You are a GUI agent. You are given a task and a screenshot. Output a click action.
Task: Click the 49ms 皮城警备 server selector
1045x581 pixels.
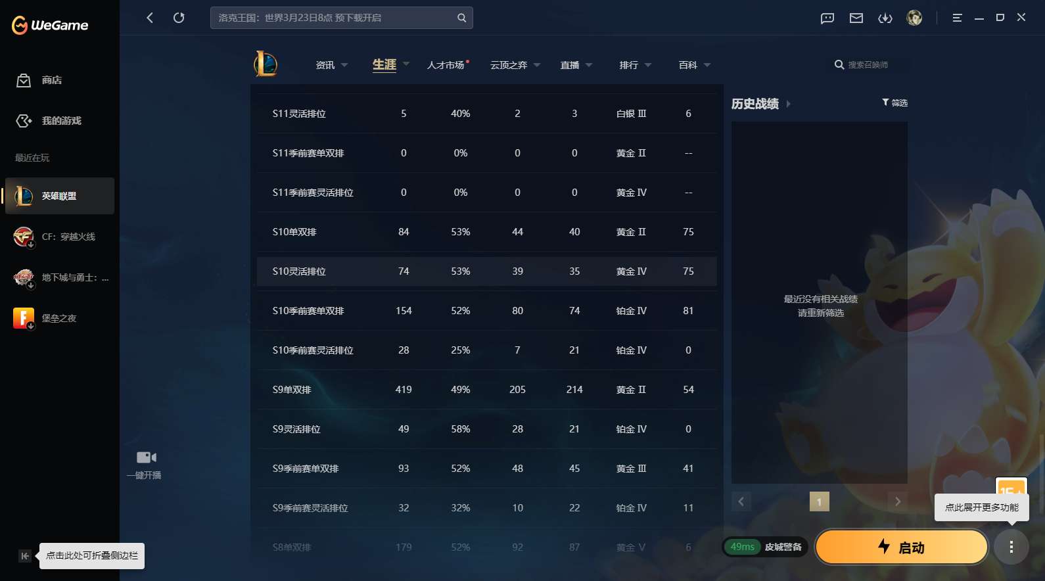pos(766,547)
